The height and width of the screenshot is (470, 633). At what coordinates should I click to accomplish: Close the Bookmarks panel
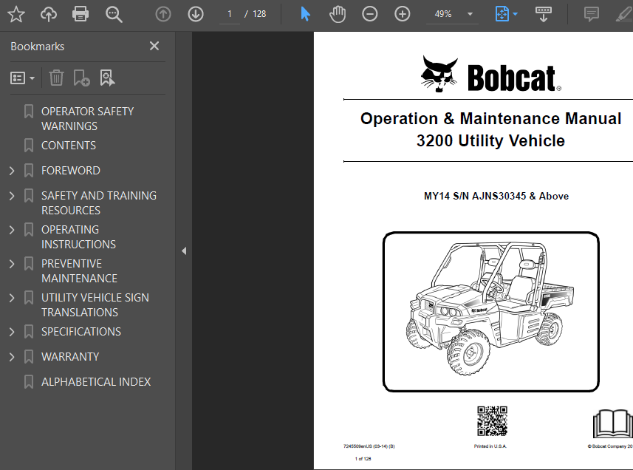pyautogui.click(x=154, y=46)
